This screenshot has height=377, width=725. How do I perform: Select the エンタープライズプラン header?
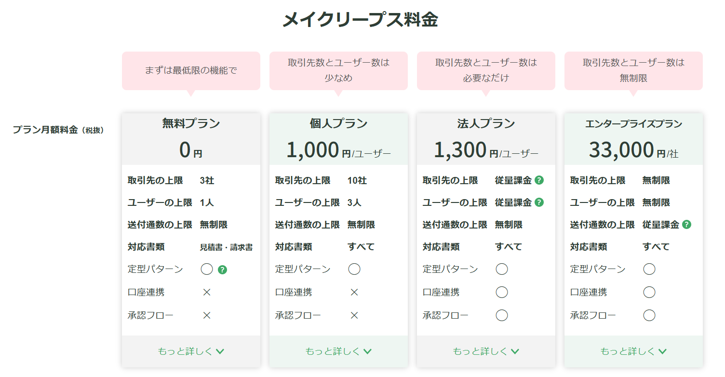point(633,124)
